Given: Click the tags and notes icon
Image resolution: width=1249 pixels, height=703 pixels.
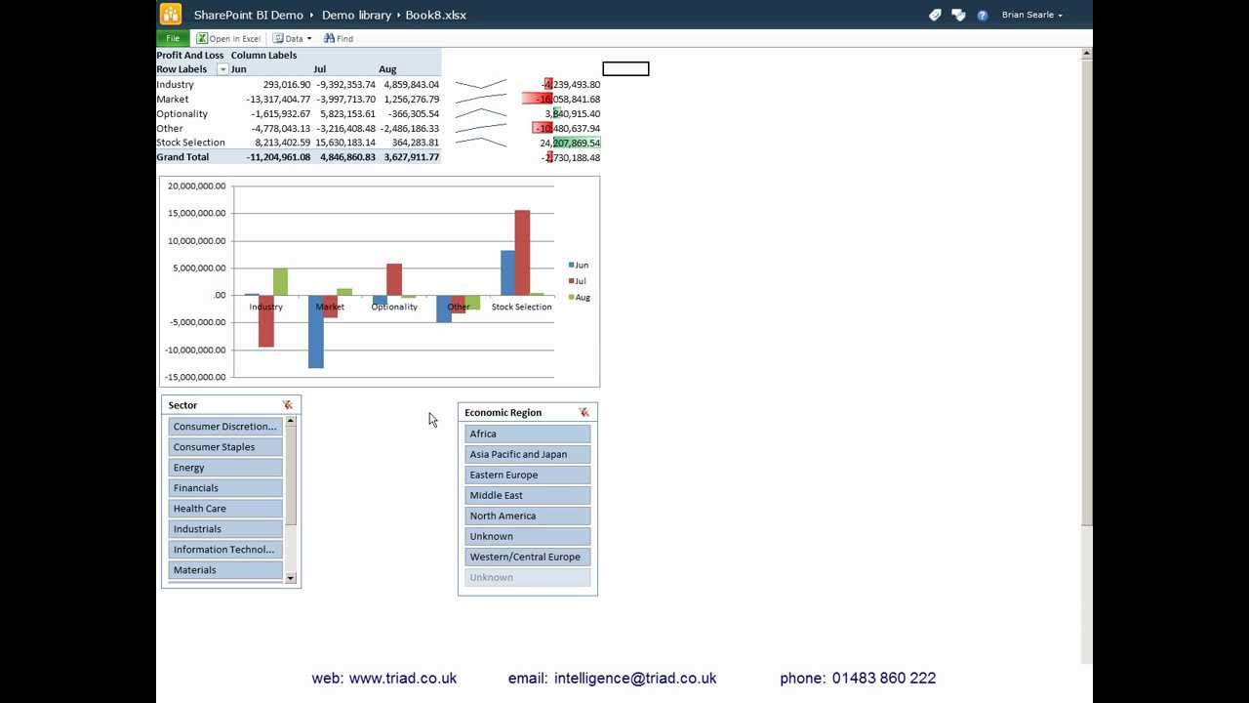Looking at the screenshot, I should (935, 15).
